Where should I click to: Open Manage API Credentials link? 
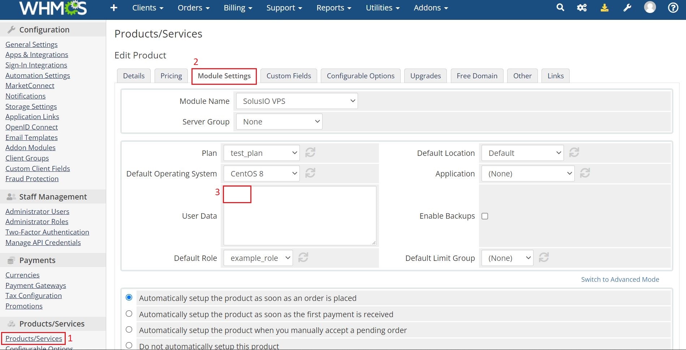(43, 242)
